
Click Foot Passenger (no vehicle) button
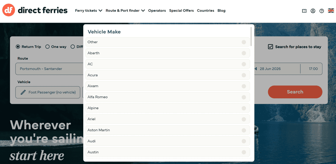[48, 92]
